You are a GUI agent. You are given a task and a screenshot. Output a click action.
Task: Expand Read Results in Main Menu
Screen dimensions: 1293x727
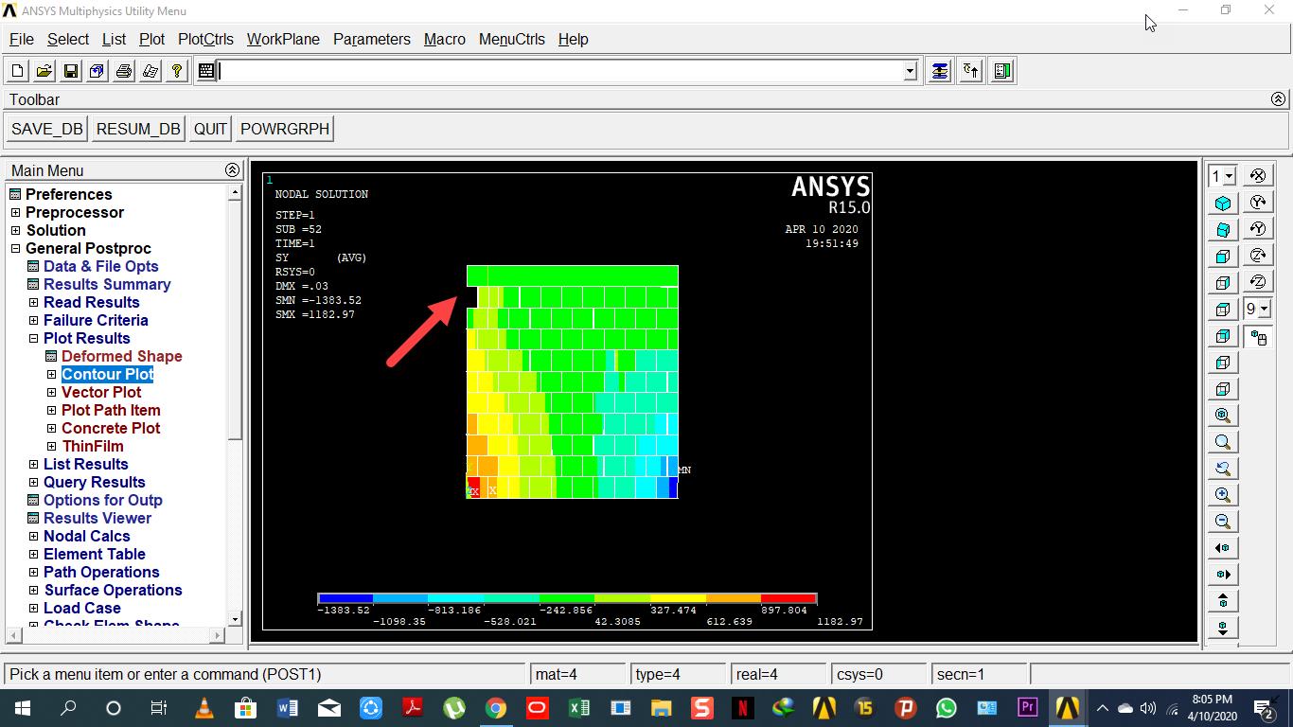33,302
